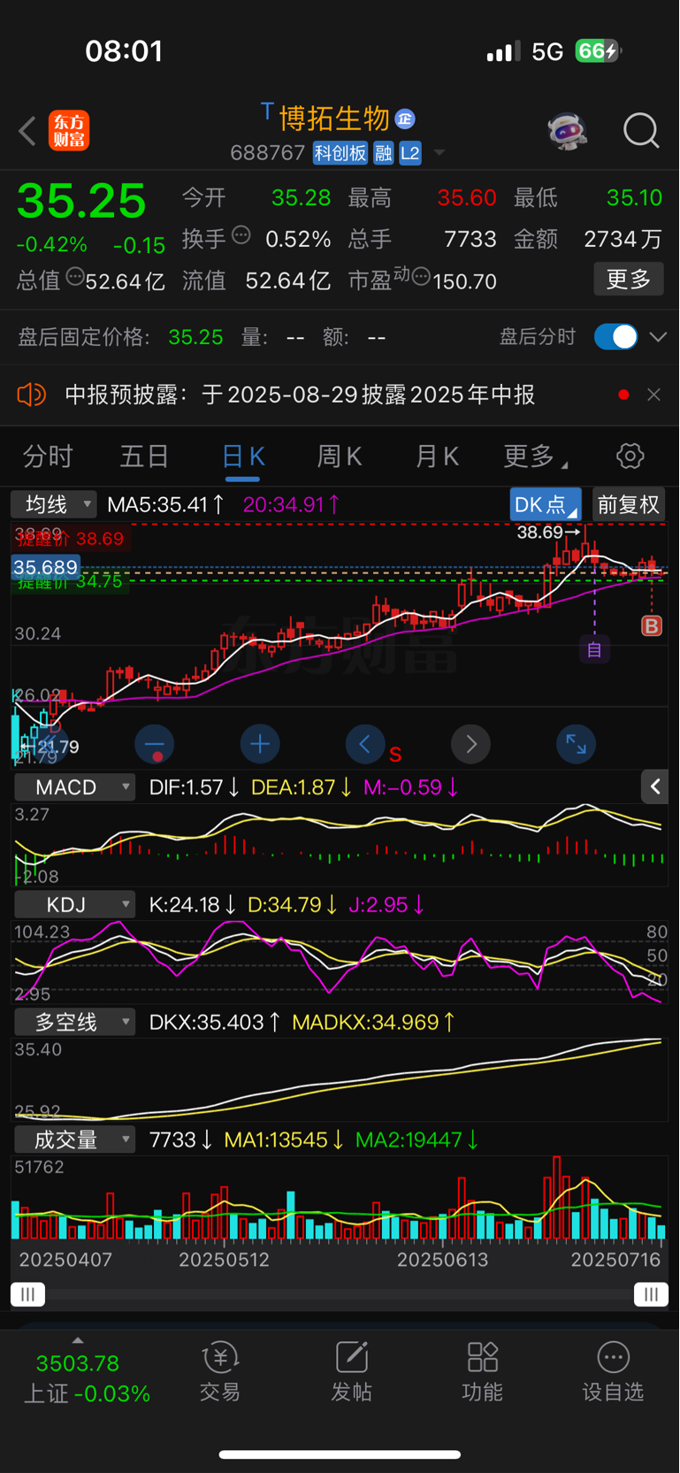Switch to 月K tab
680x1473 pixels.
(x=437, y=456)
